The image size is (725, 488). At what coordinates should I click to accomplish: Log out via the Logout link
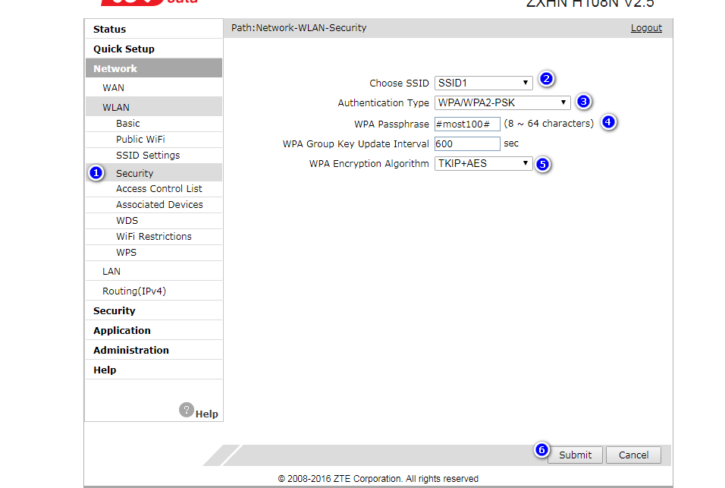point(646,28)
